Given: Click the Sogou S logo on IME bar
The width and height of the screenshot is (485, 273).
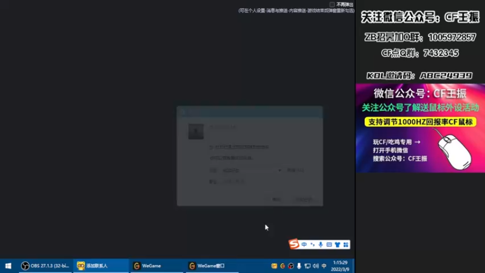Looking at the screenshot, I should (x=294, y=244).
